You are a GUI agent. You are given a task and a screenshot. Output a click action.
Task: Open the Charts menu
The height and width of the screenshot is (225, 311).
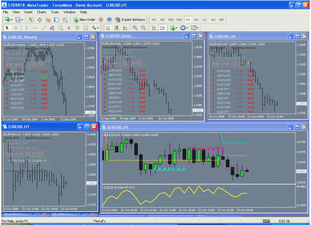[42, 12]
